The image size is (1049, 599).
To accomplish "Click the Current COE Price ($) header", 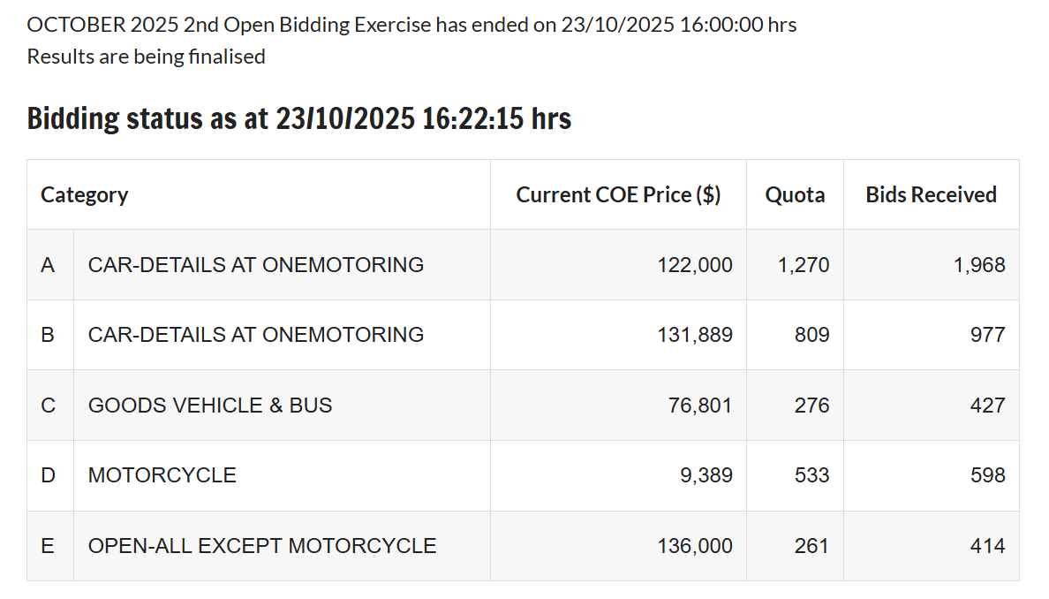I will tap(618, 194).
